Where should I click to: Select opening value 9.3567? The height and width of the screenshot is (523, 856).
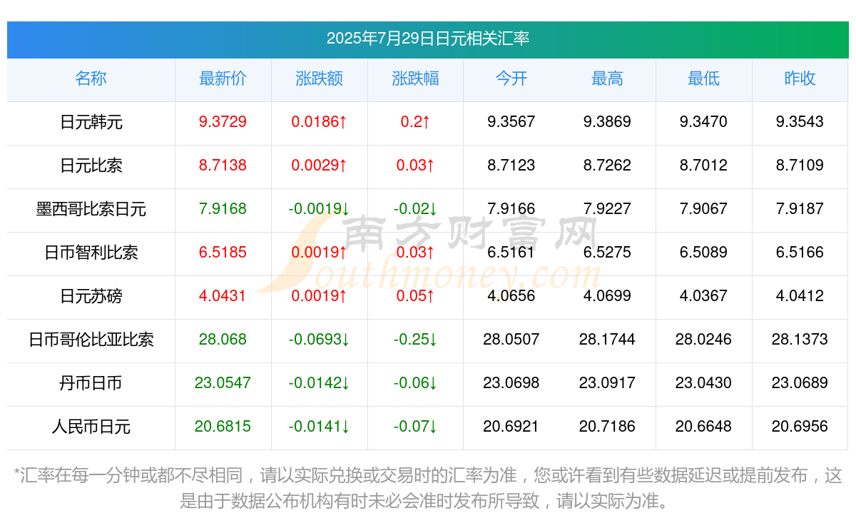pyautogui.click(x=511, y=122)
